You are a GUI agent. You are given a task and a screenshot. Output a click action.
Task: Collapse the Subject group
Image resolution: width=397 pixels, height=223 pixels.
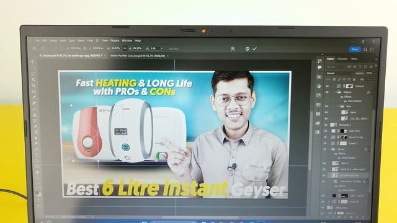[x=336, y=92]
